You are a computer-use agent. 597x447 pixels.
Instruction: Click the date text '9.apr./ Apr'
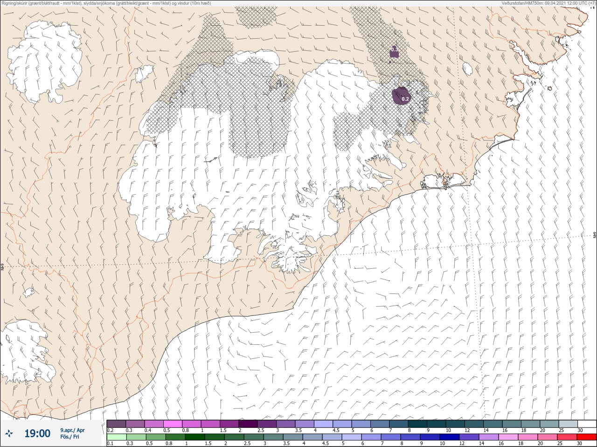click(72, 430)
